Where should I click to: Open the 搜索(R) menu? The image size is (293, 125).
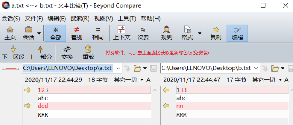[80, 19]
